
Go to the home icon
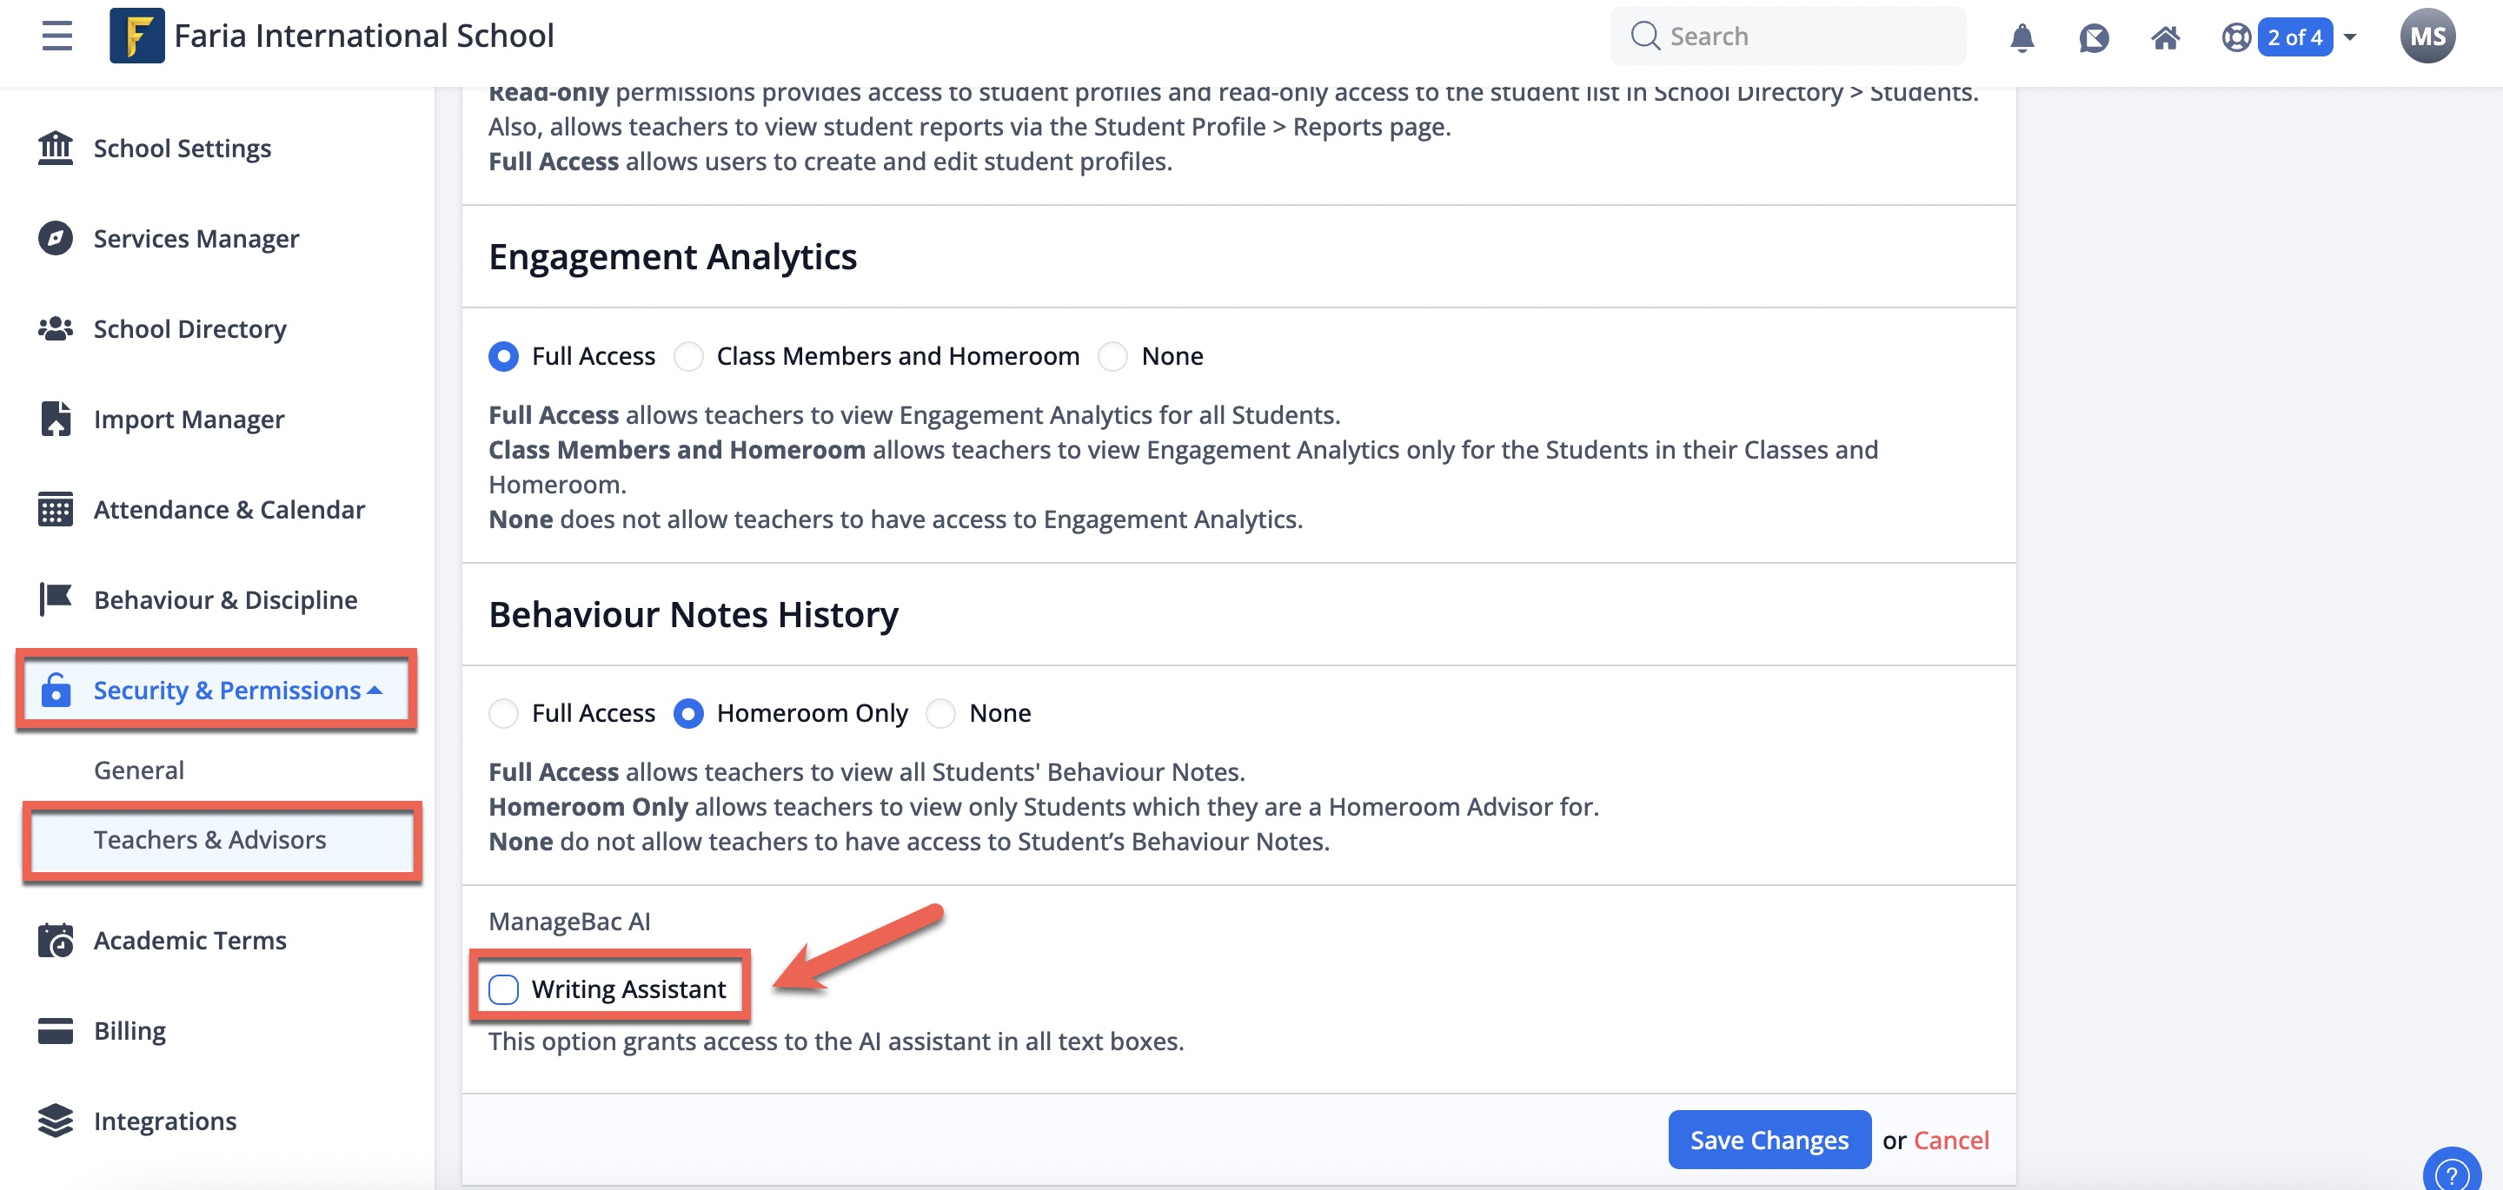tap(2165, 38)
